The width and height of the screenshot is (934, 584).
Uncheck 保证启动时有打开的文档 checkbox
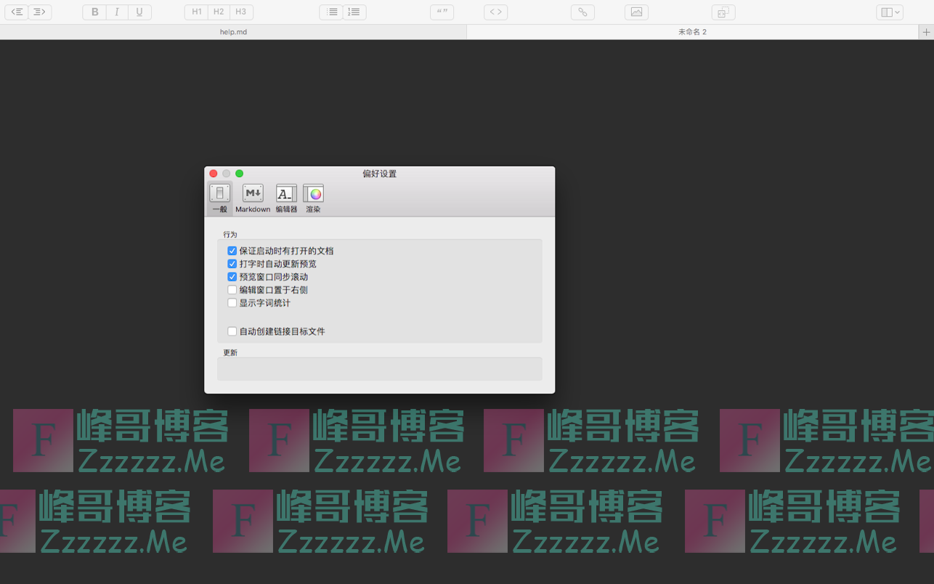point(232,251)
